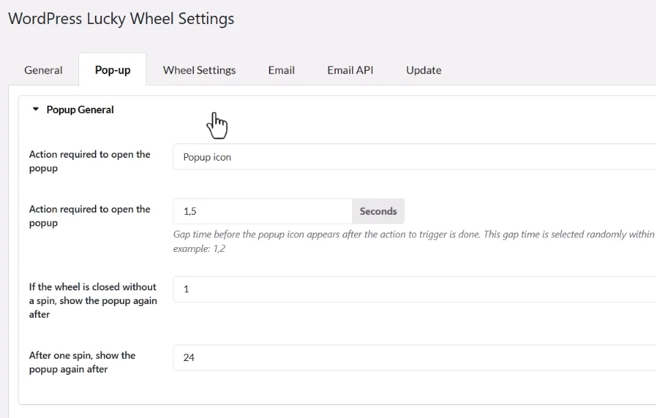Click the 'example: 1,2' hint text

pyautogui.click(x=199, y=248)
